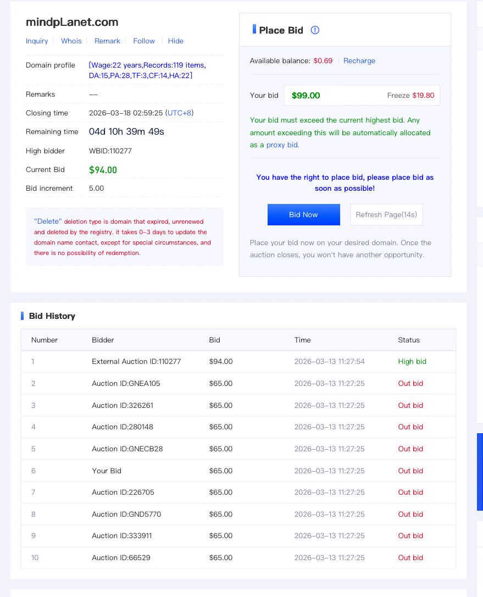Select Auction ID:333911 bidder cell
Image resolution: width=483 pixels, height=597 pixels.
tap(122, 536)
